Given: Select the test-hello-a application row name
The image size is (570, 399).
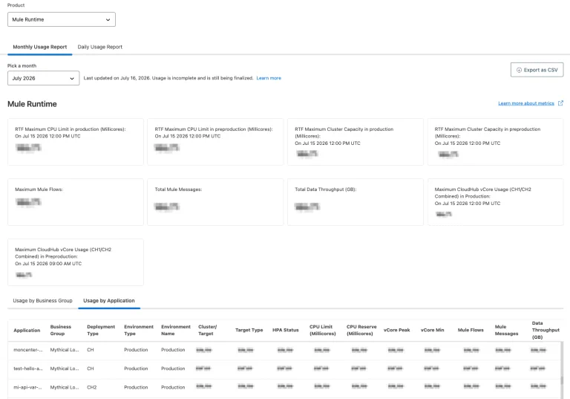Looking at the screenshot, I should tap(28, 369).
